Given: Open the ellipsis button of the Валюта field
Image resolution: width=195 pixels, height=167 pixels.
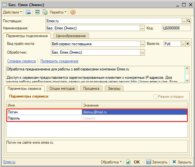Looking at the screenshot, I should [x=183, y=44].
